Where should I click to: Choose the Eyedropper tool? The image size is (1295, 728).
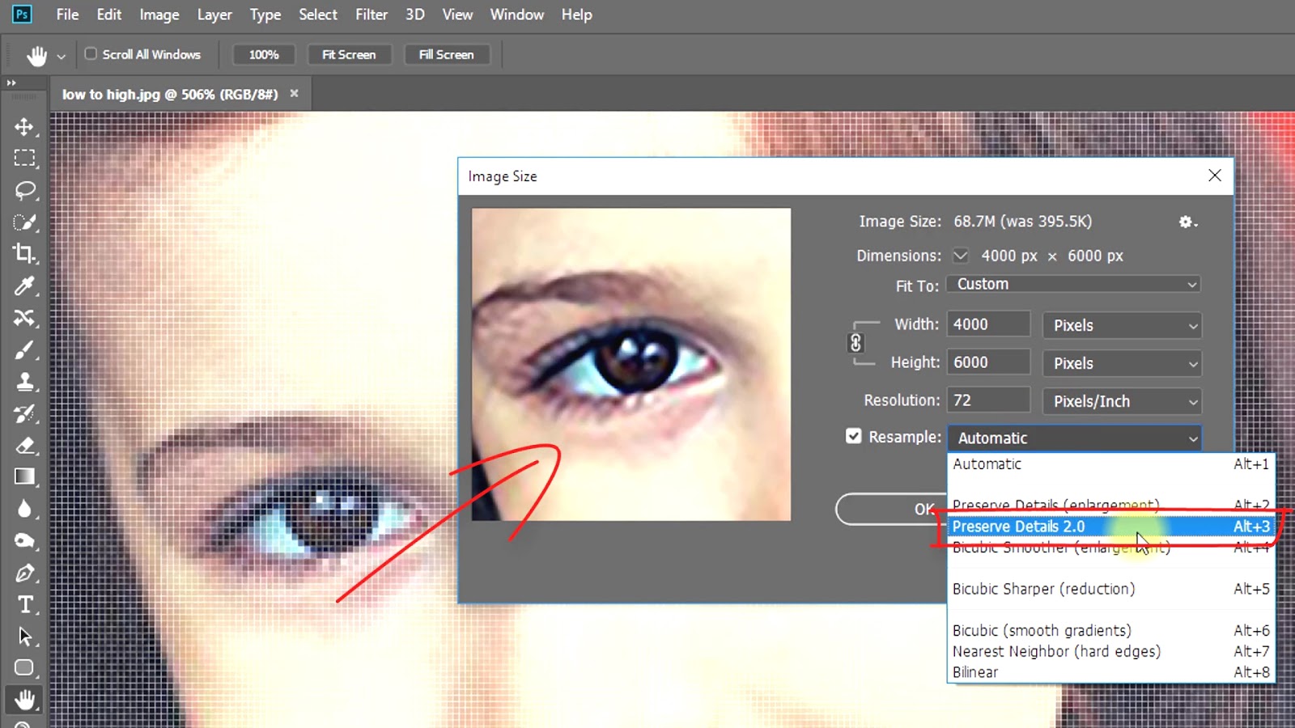click(x=24, y=286)
